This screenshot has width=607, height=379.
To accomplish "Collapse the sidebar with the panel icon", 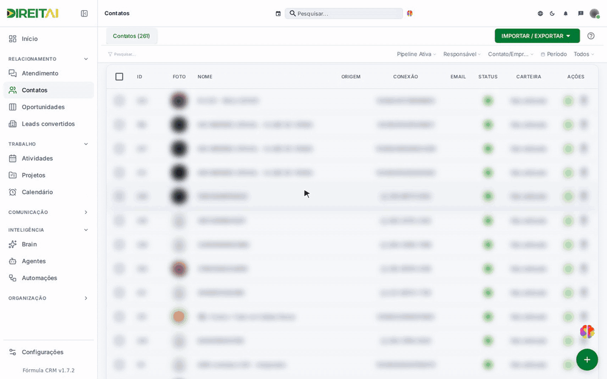I will point(84,13).
